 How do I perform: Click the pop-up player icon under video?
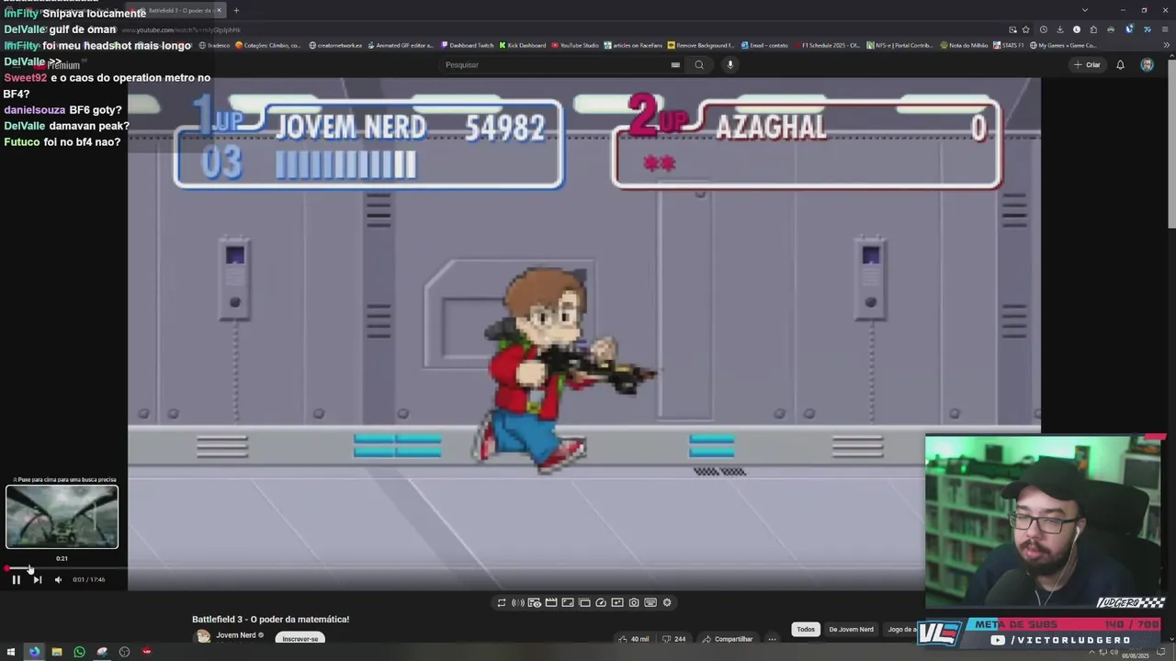tap(584, 603)
